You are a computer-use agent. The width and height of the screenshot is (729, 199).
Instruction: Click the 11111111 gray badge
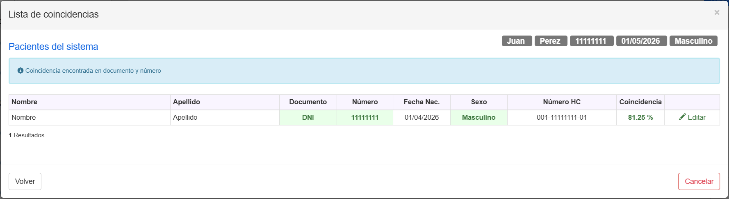coord(592,41)
